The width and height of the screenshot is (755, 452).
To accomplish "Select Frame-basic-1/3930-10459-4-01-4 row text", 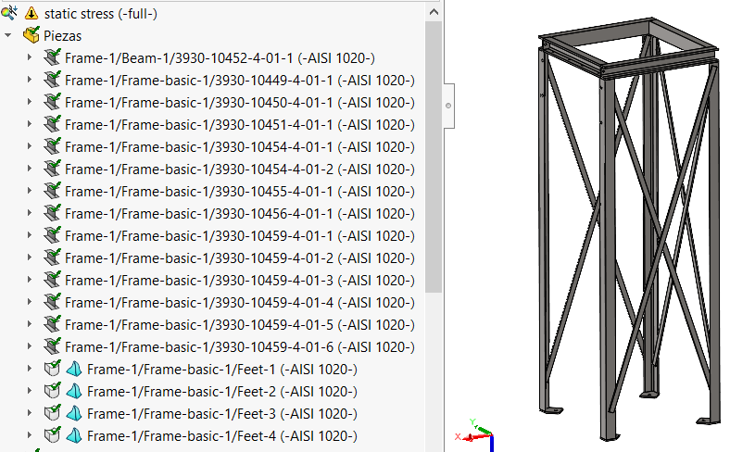I will coord(240,303).
